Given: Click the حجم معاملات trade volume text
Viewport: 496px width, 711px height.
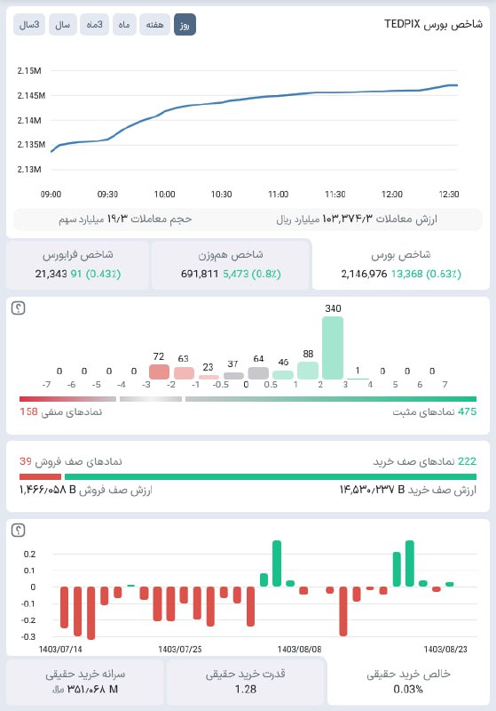Looking at the screenshot, I should [x=125, y=220].
